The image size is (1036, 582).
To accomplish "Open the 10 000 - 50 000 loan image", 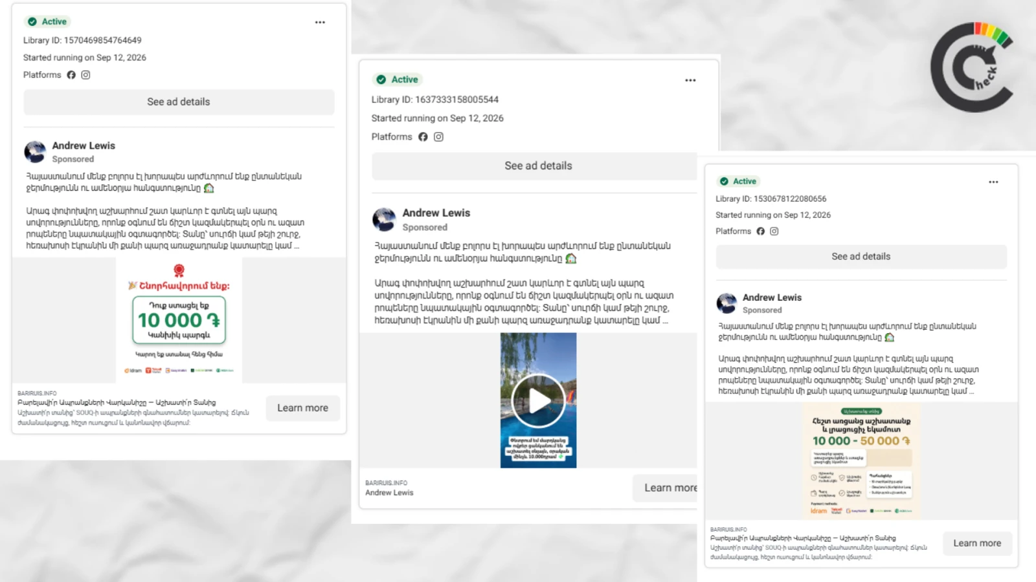I will click(x=861, y=460).
